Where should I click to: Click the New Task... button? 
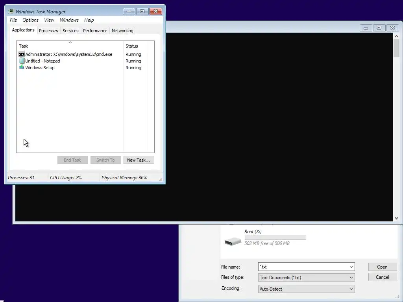139,160
